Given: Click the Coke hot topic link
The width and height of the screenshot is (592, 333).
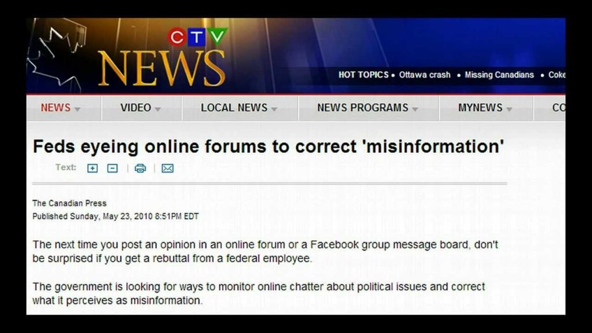Looking at the screenshot, I should click(557, 75).
